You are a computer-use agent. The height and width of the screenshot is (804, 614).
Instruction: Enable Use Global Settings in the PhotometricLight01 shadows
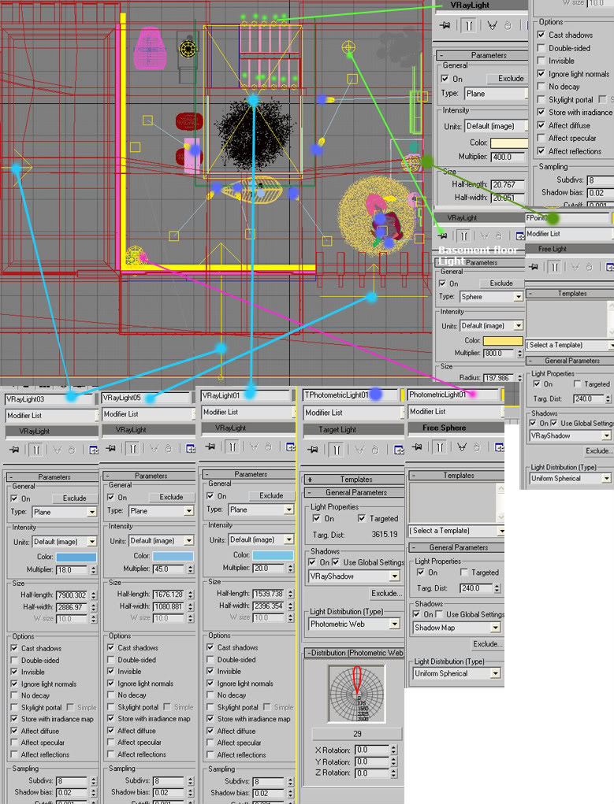pos(439,614)
